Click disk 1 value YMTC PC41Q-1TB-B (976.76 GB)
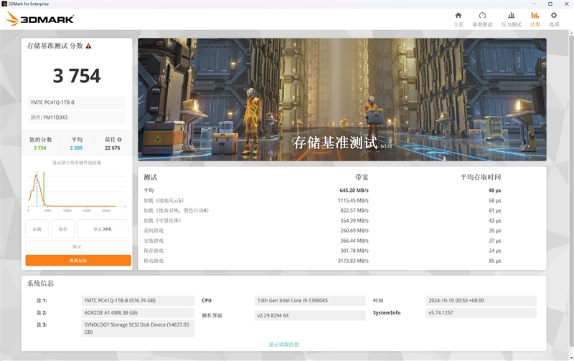This screenshot has width=574, height=361. (x=138, y=300)
